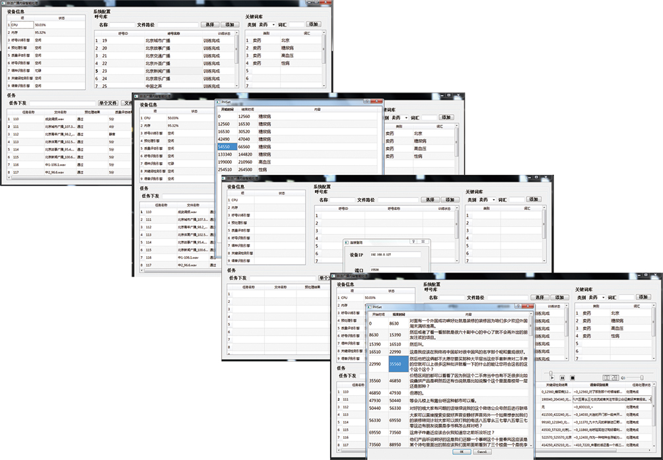Open 类别 dropdown in keyword PHSet window
Viewport: 663px width, 460px height.
(x=400, y=117)
